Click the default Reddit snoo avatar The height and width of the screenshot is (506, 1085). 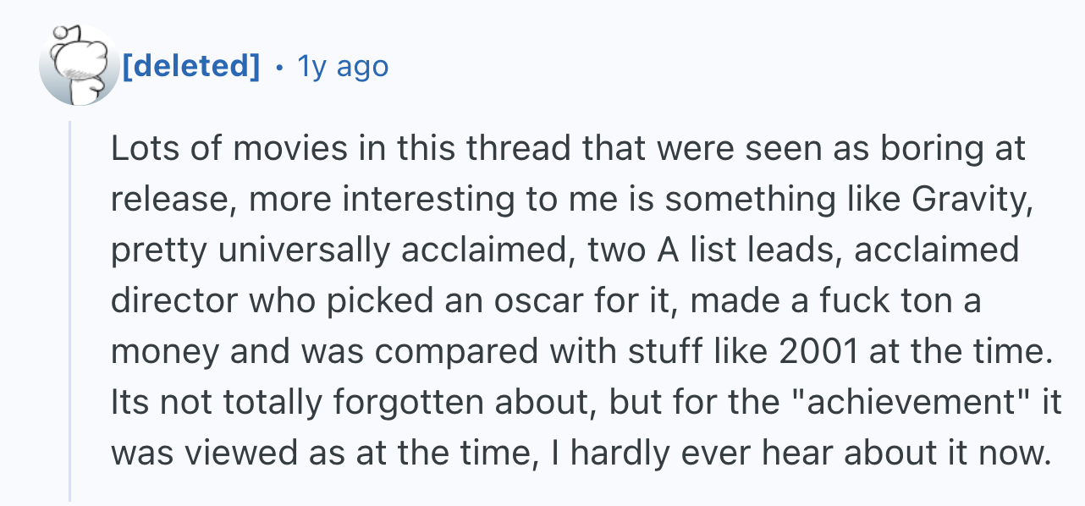point(80,65)
